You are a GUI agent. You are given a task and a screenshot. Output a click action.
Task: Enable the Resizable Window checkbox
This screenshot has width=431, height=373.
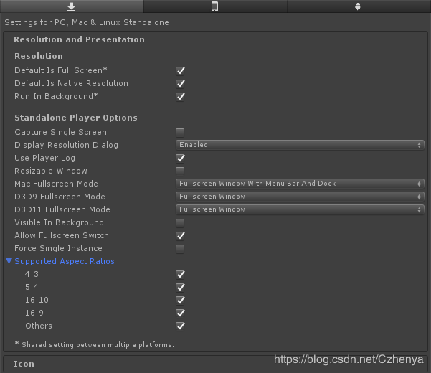point(180,171)
